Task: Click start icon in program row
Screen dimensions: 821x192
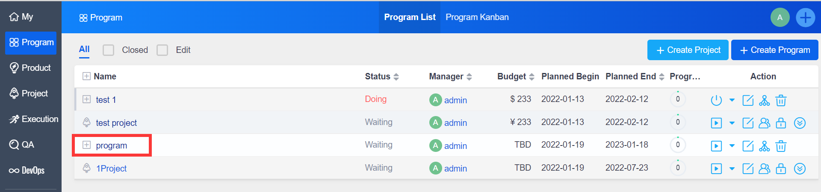Action: [x=716, y=146]
